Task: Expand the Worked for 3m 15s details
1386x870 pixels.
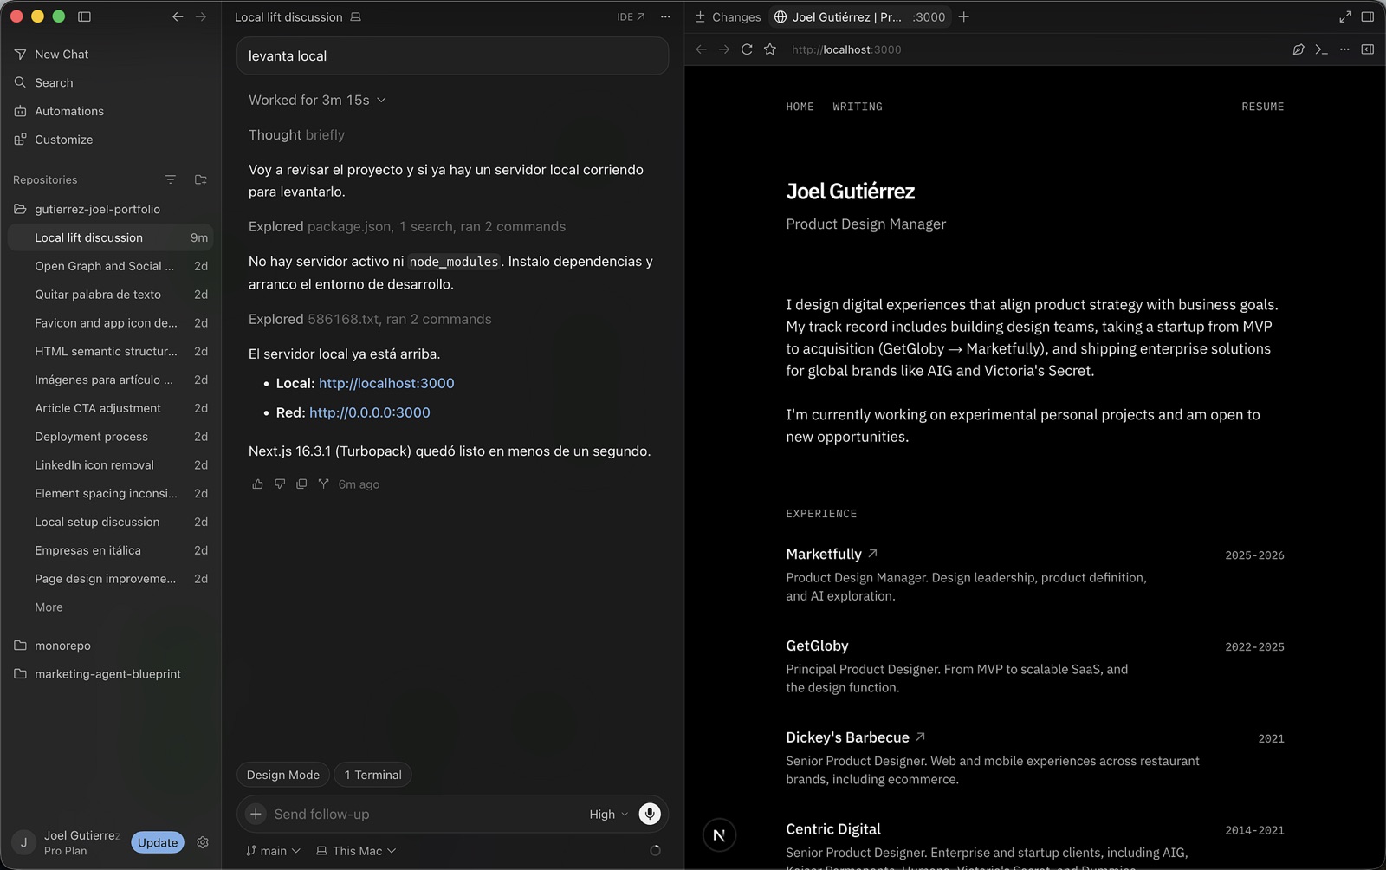Action: [317, 100]
